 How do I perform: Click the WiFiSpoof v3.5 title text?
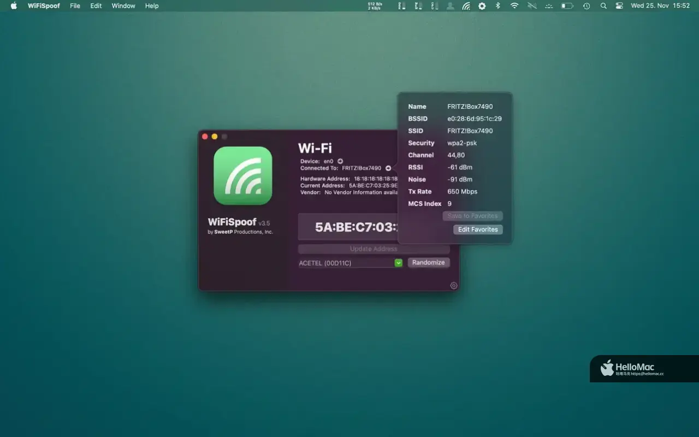pos(239,222)
